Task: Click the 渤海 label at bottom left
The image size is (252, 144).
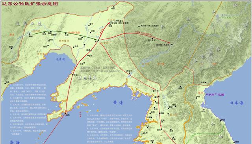Action: [x=15, y=142]
